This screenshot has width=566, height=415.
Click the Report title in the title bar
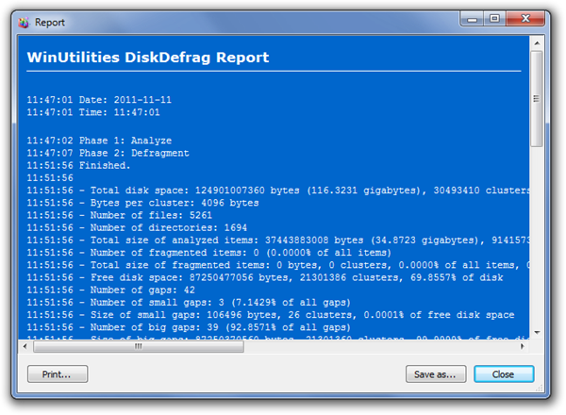click(x=50, y=23)
